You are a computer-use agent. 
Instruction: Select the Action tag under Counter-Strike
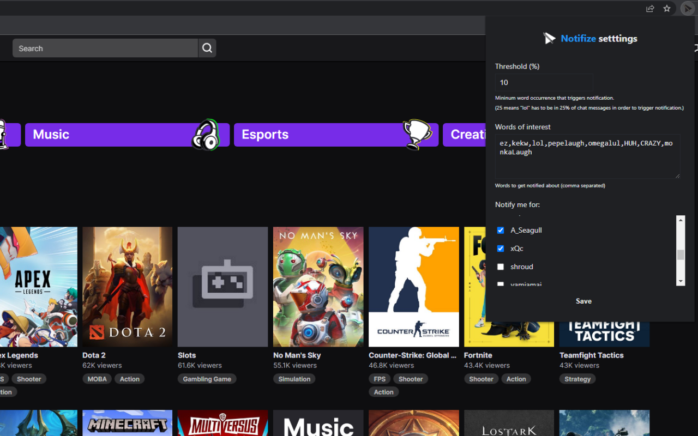pos(384,392)
